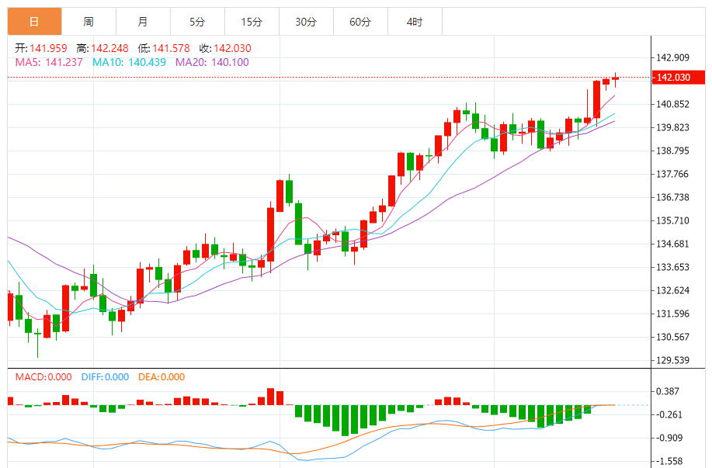Click the -0.261 MACD axis label
The width and height of the screenshot is (712, 468).
pyautogui.click(x=669, y=414)
